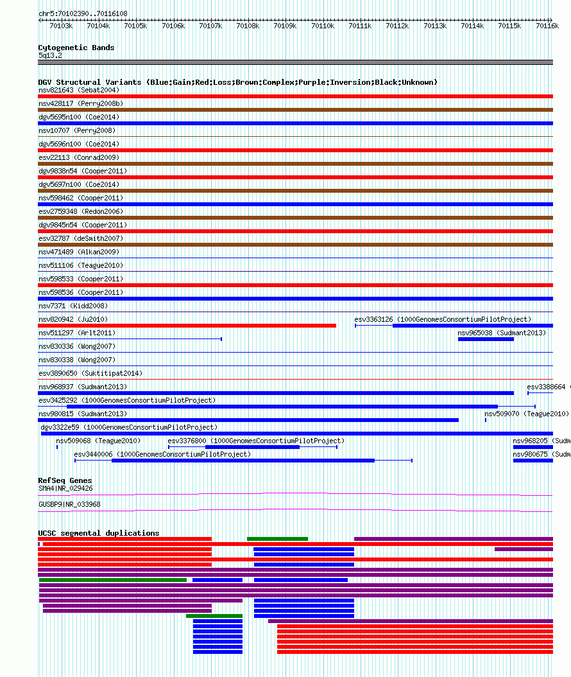Image resolution: width=571 pixels, height=677 pixels.
Task: Click nsv968937 (Sudmant2013) label
Action: [83, 387]
